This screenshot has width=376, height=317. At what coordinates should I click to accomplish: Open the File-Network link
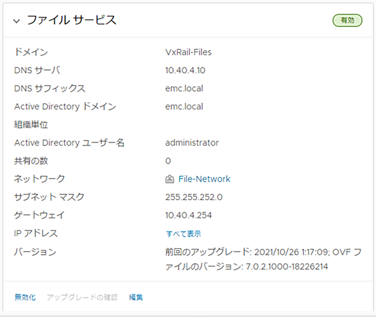tap(204, 179)
